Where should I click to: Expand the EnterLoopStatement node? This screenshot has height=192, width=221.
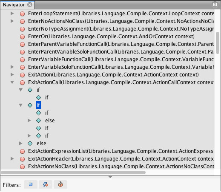pos(12,14)
